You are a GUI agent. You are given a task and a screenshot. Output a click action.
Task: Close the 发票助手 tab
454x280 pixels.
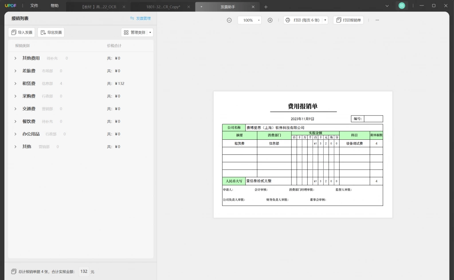(253, 7)
